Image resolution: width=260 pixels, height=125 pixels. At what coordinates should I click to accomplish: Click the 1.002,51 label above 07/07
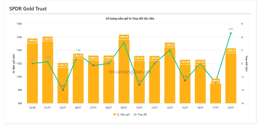tap(93, 58)
